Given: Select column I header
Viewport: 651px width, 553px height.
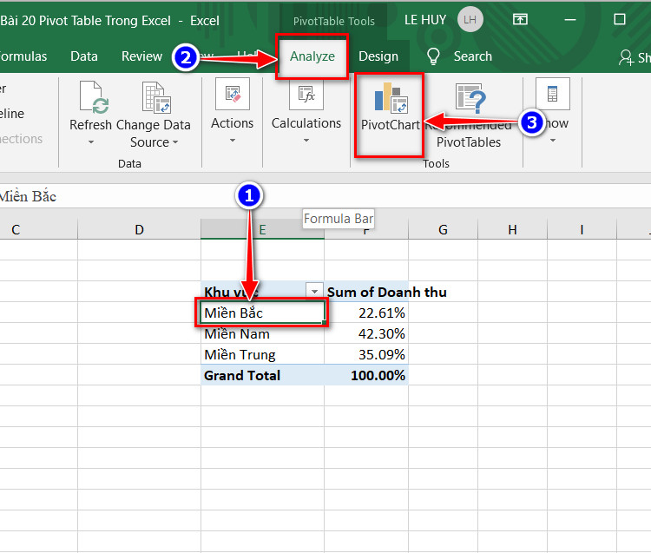Looking at the screenshot, I should pos(582,229).
